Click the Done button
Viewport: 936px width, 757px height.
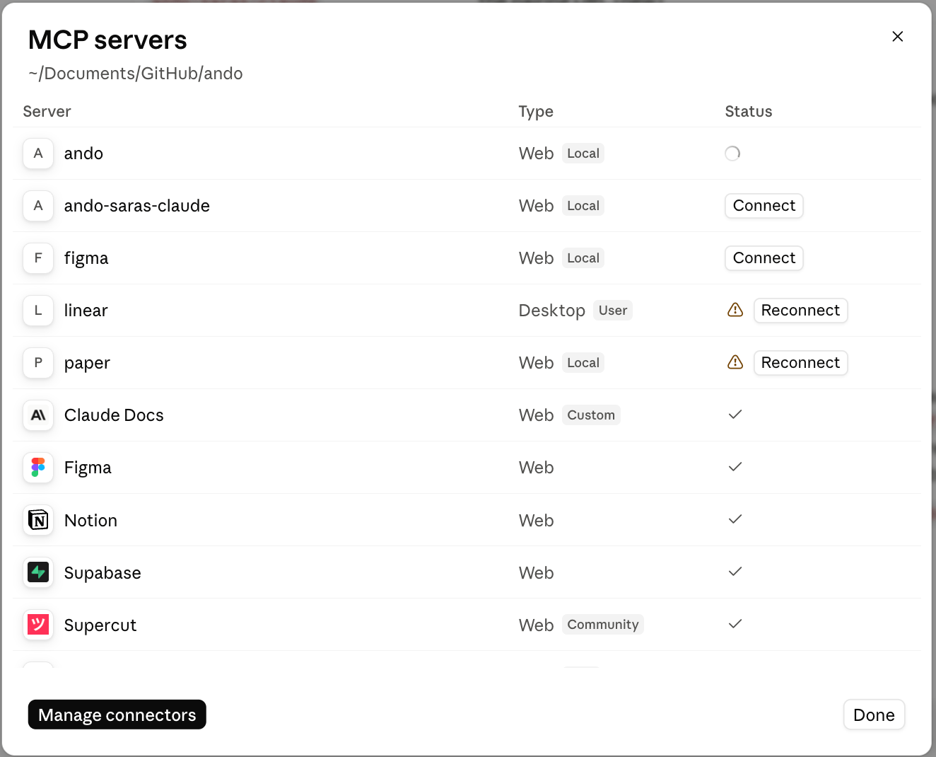point(874,715)
